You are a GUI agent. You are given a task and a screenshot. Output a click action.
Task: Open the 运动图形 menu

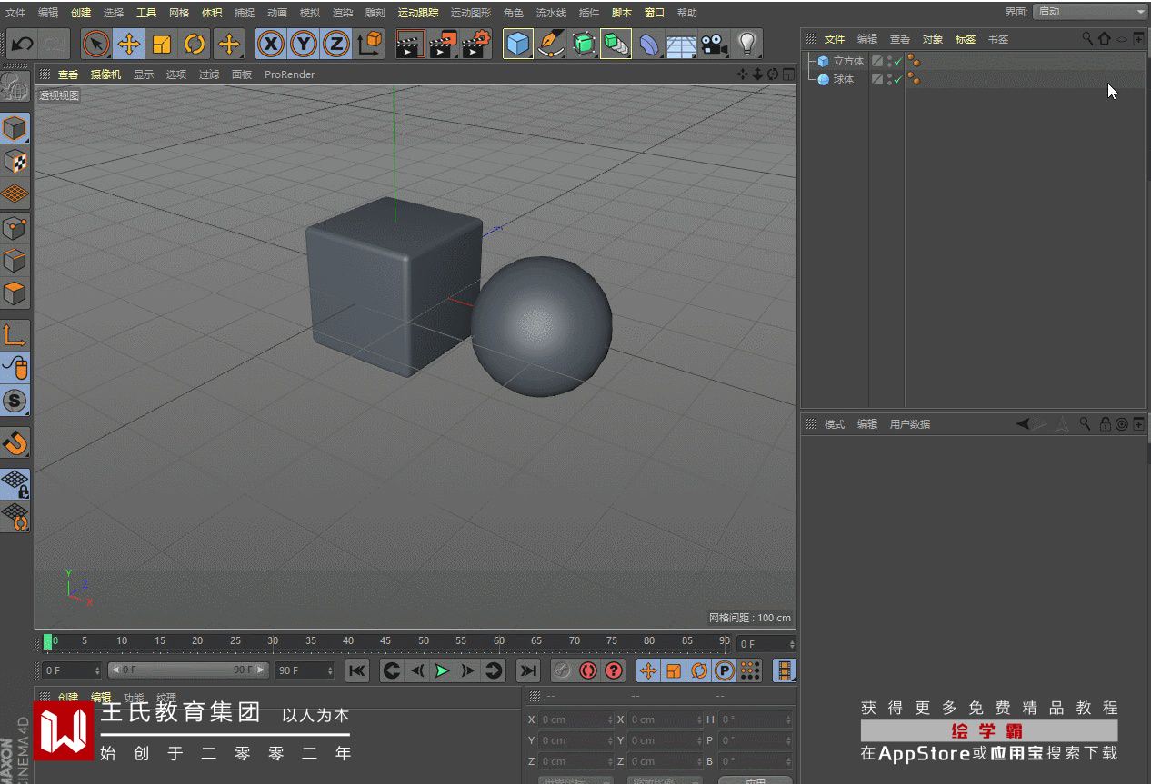(x=470, y=13)
